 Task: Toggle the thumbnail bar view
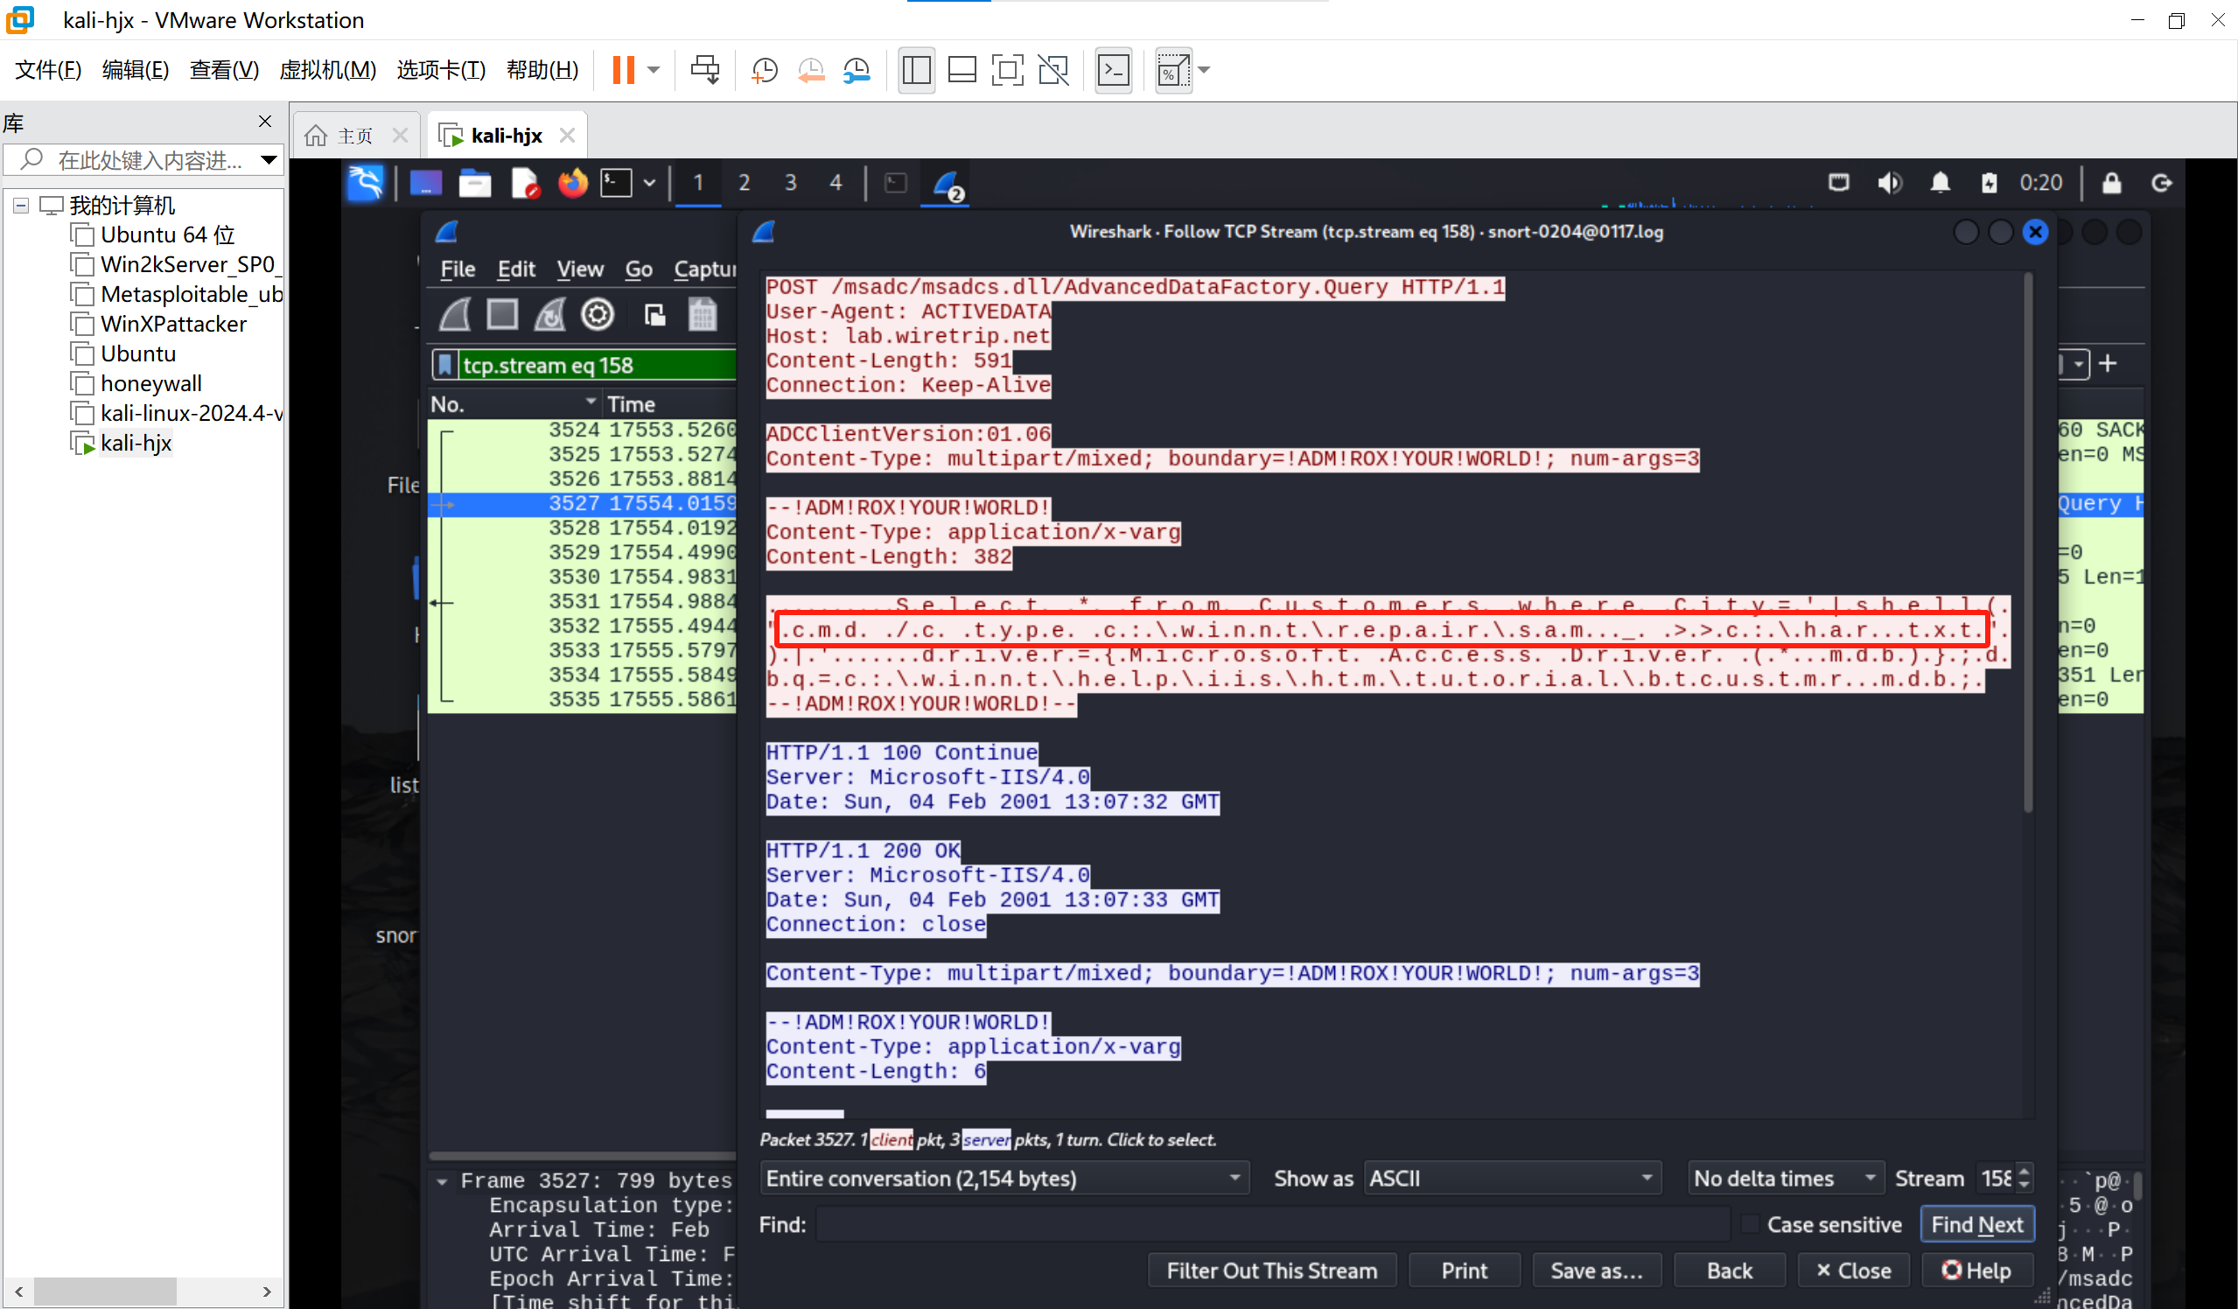point(962,69)
